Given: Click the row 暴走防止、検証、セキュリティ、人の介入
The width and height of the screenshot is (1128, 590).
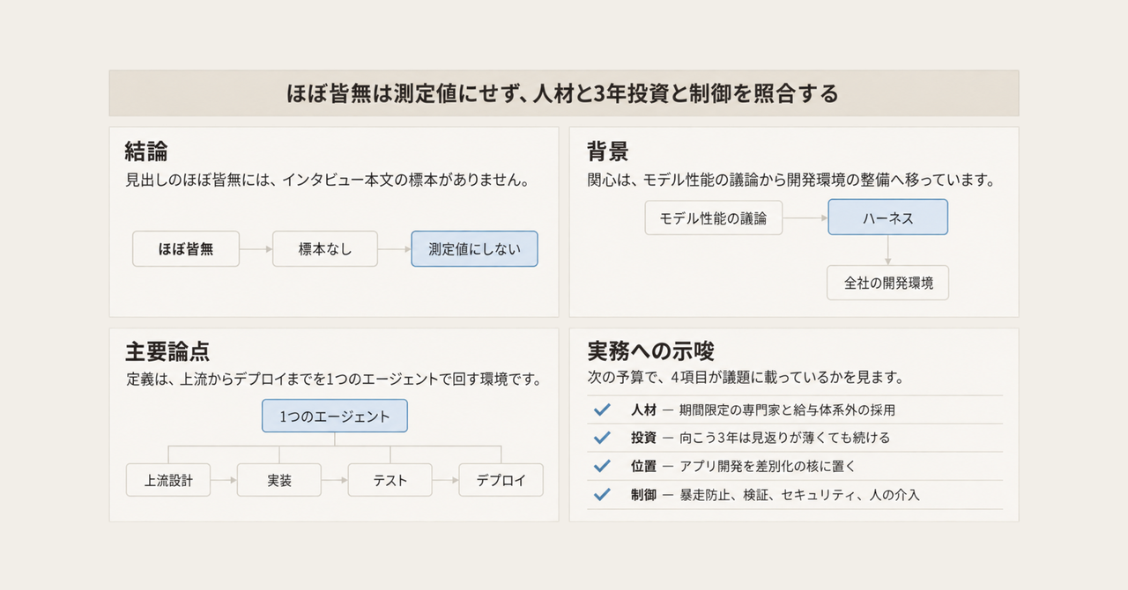Looking at the screenshot, I should [795, 495].
